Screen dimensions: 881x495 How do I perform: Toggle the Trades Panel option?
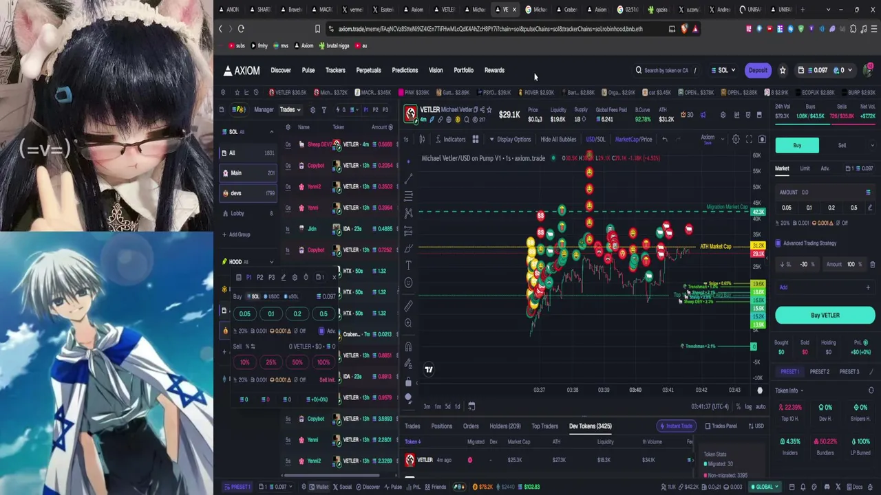[x=721, y=426]
